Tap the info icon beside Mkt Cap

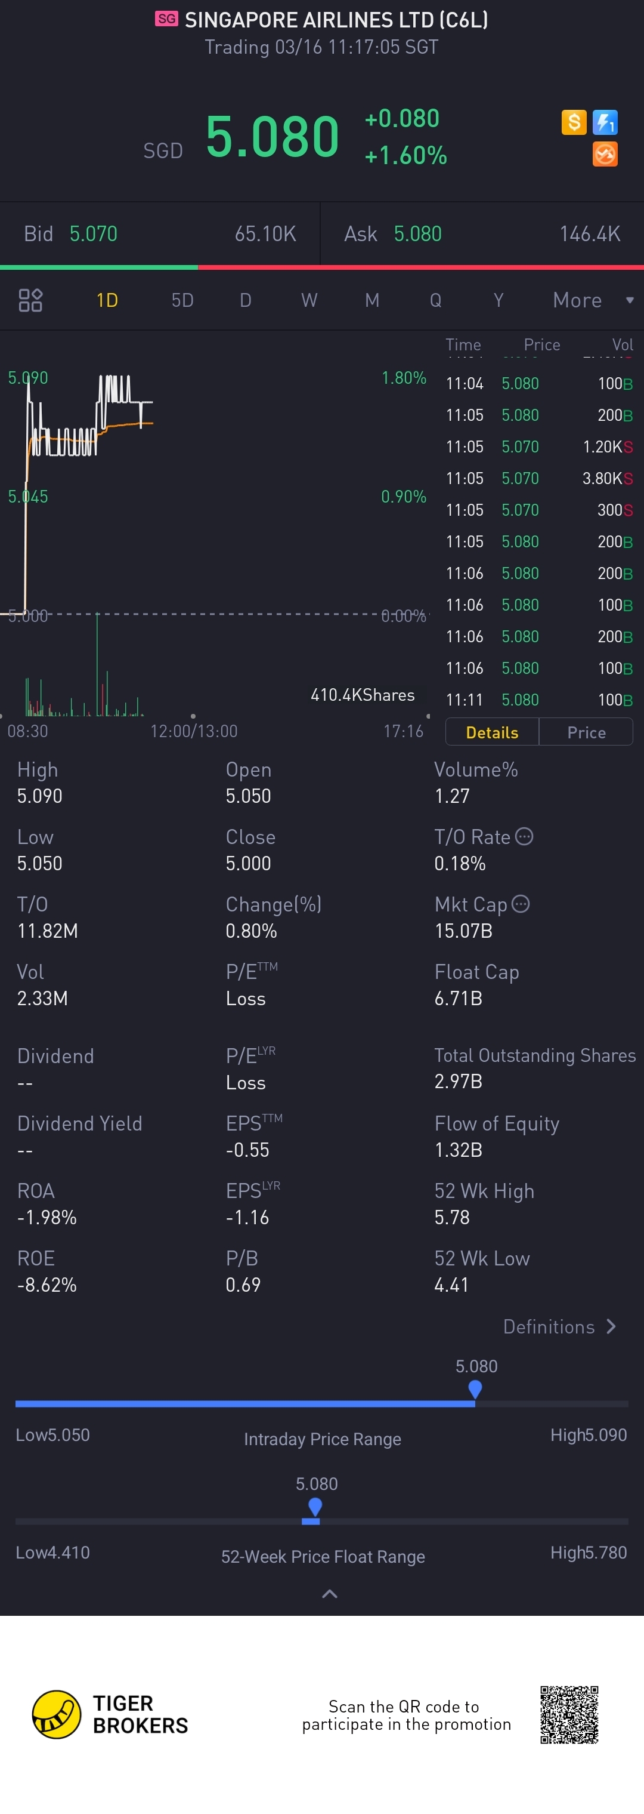[521, 904]
